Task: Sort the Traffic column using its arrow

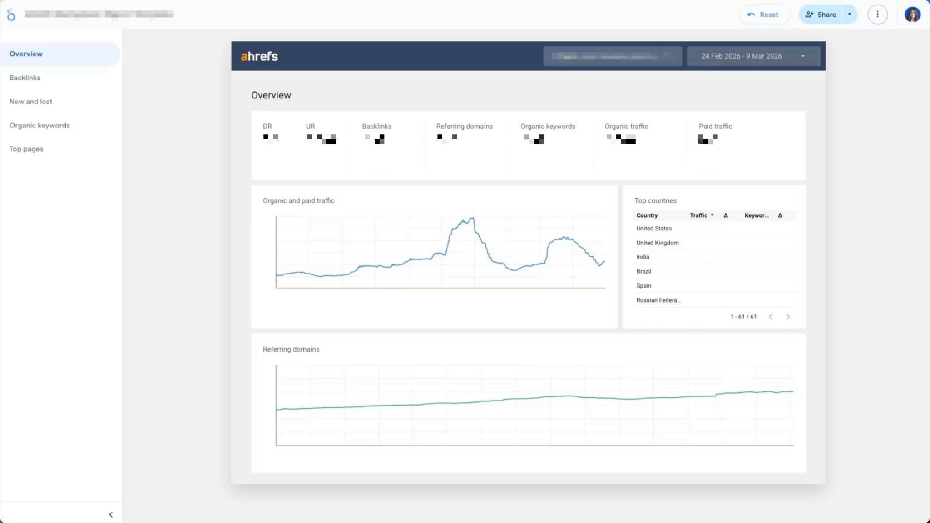Action: click(x=711, y=215)
